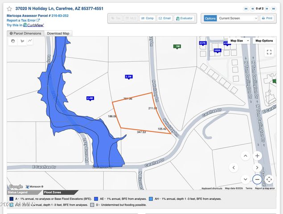
Task: Select the polygon draw tool
Action: point(22,41)
